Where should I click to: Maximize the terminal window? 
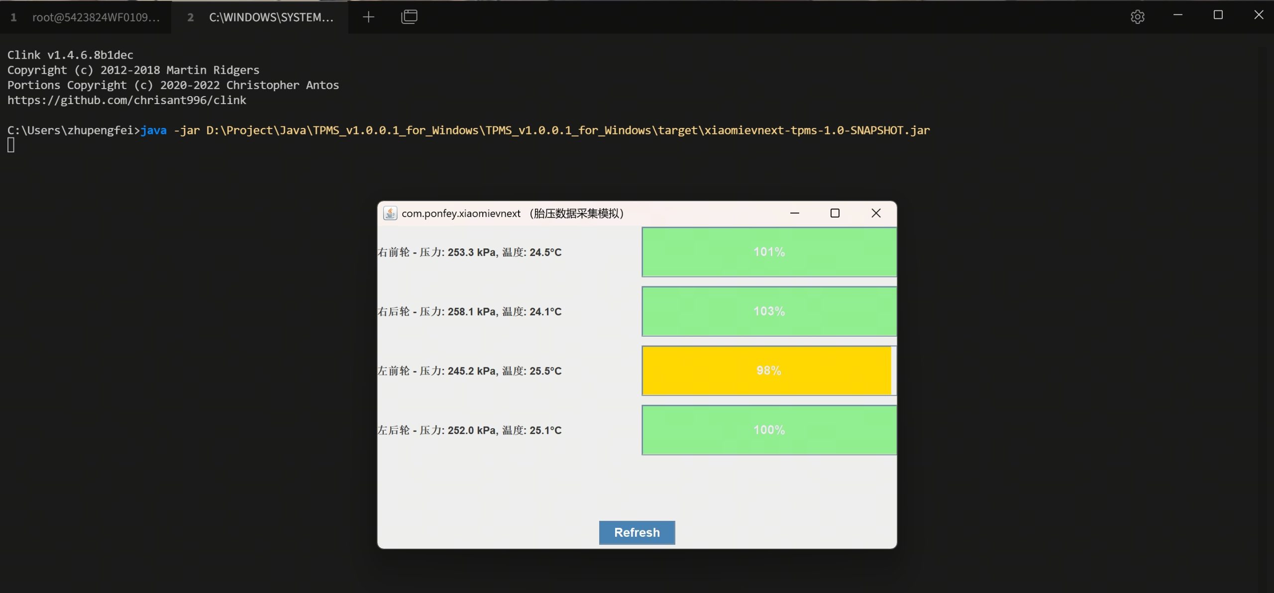point(1218,15)
